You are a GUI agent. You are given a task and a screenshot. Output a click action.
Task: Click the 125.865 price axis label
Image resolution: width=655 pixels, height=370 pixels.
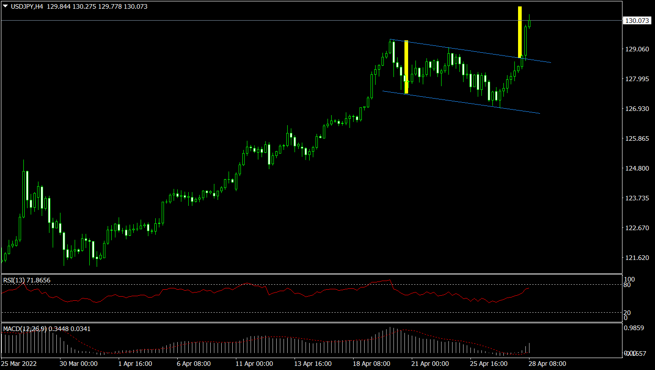[638, 138]
